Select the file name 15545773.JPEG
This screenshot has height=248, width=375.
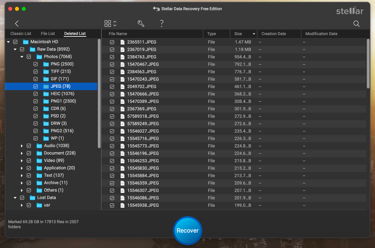click(x=143, y=146)
